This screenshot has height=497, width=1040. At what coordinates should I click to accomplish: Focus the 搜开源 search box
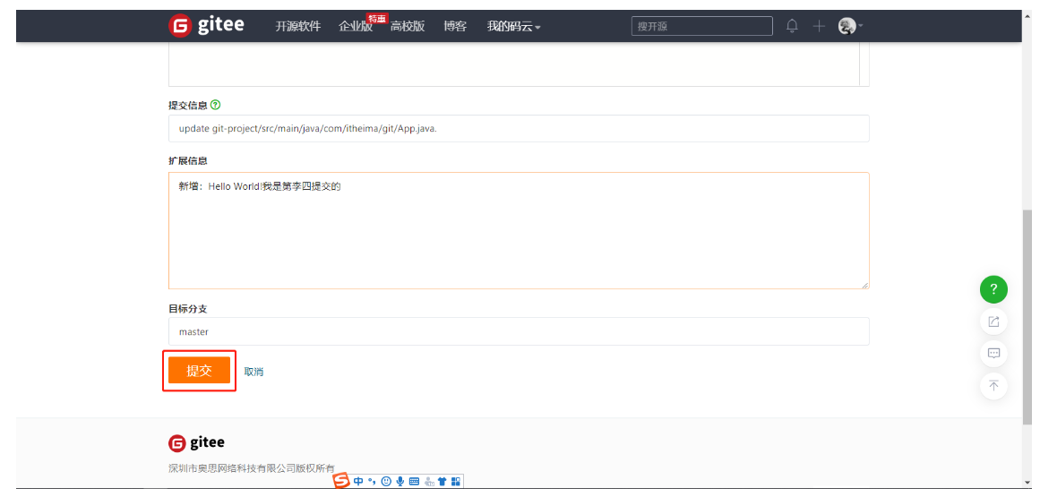tap(701, 26)
